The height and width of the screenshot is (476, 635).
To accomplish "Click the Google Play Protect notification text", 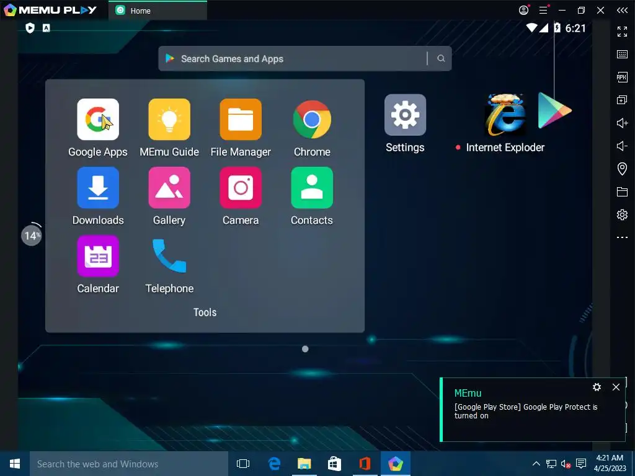I will [x=526, y=412].
